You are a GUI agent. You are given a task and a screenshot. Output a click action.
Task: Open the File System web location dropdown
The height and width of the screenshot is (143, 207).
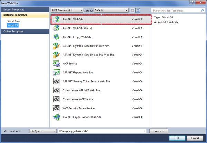pos(43,131)
